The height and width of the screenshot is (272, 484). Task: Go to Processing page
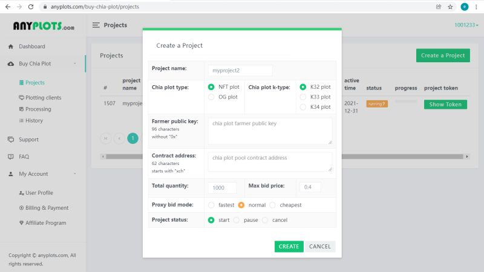point(38,109)
